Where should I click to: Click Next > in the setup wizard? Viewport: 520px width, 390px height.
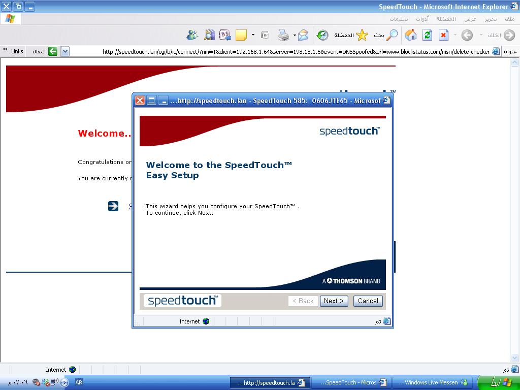(x=334, y=301)
